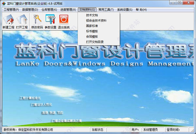This screenshot has width=196, height=134.
Task: Open the 仓库管理(K) menu
Action: click(49, 9)
